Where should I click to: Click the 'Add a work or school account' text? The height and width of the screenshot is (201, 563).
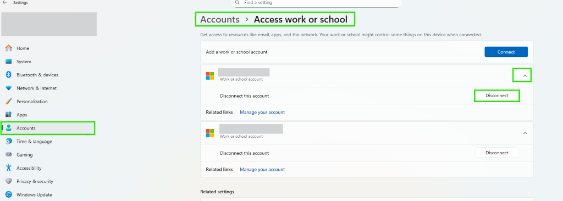(236, 52)
